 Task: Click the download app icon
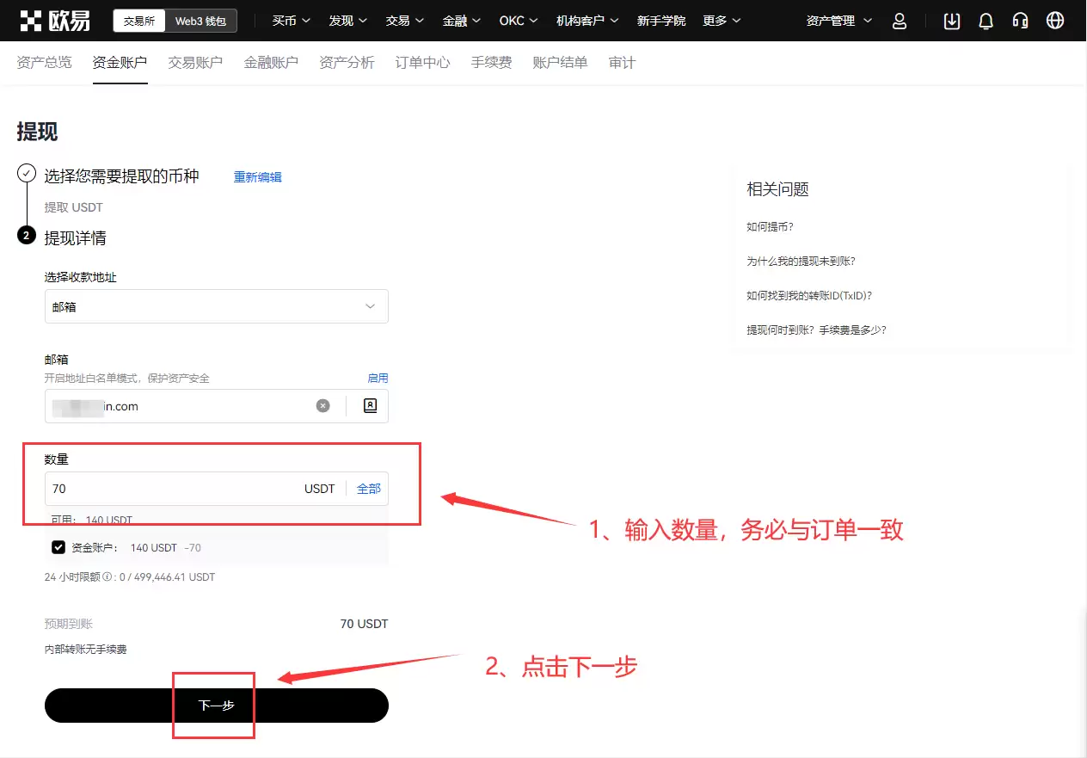click(x=951, y=21)
